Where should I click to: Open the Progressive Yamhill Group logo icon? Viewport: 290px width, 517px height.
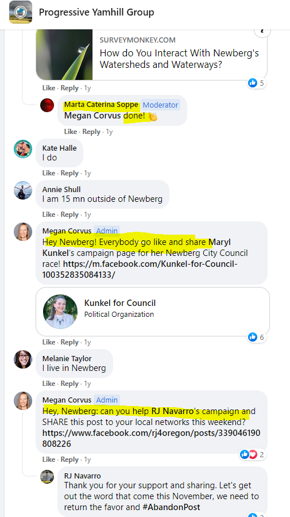21,12
